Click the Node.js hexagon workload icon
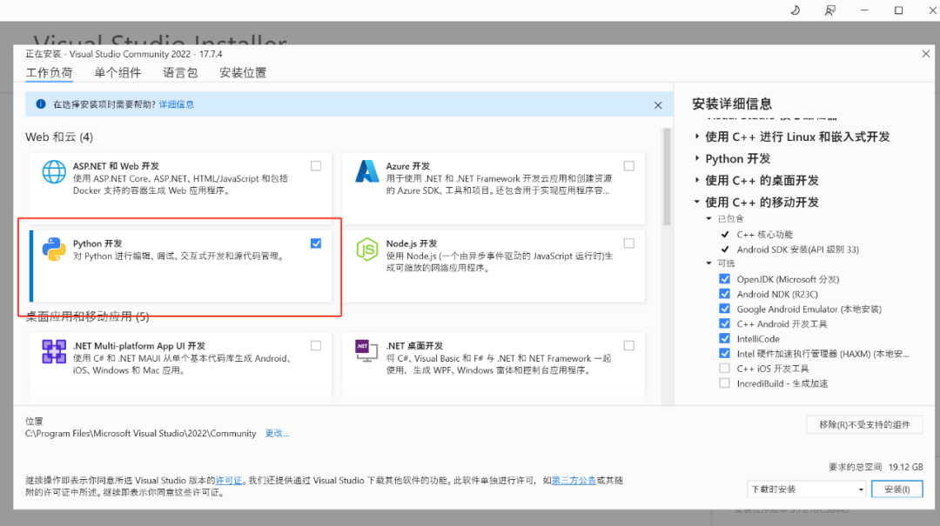 (367, 250)
